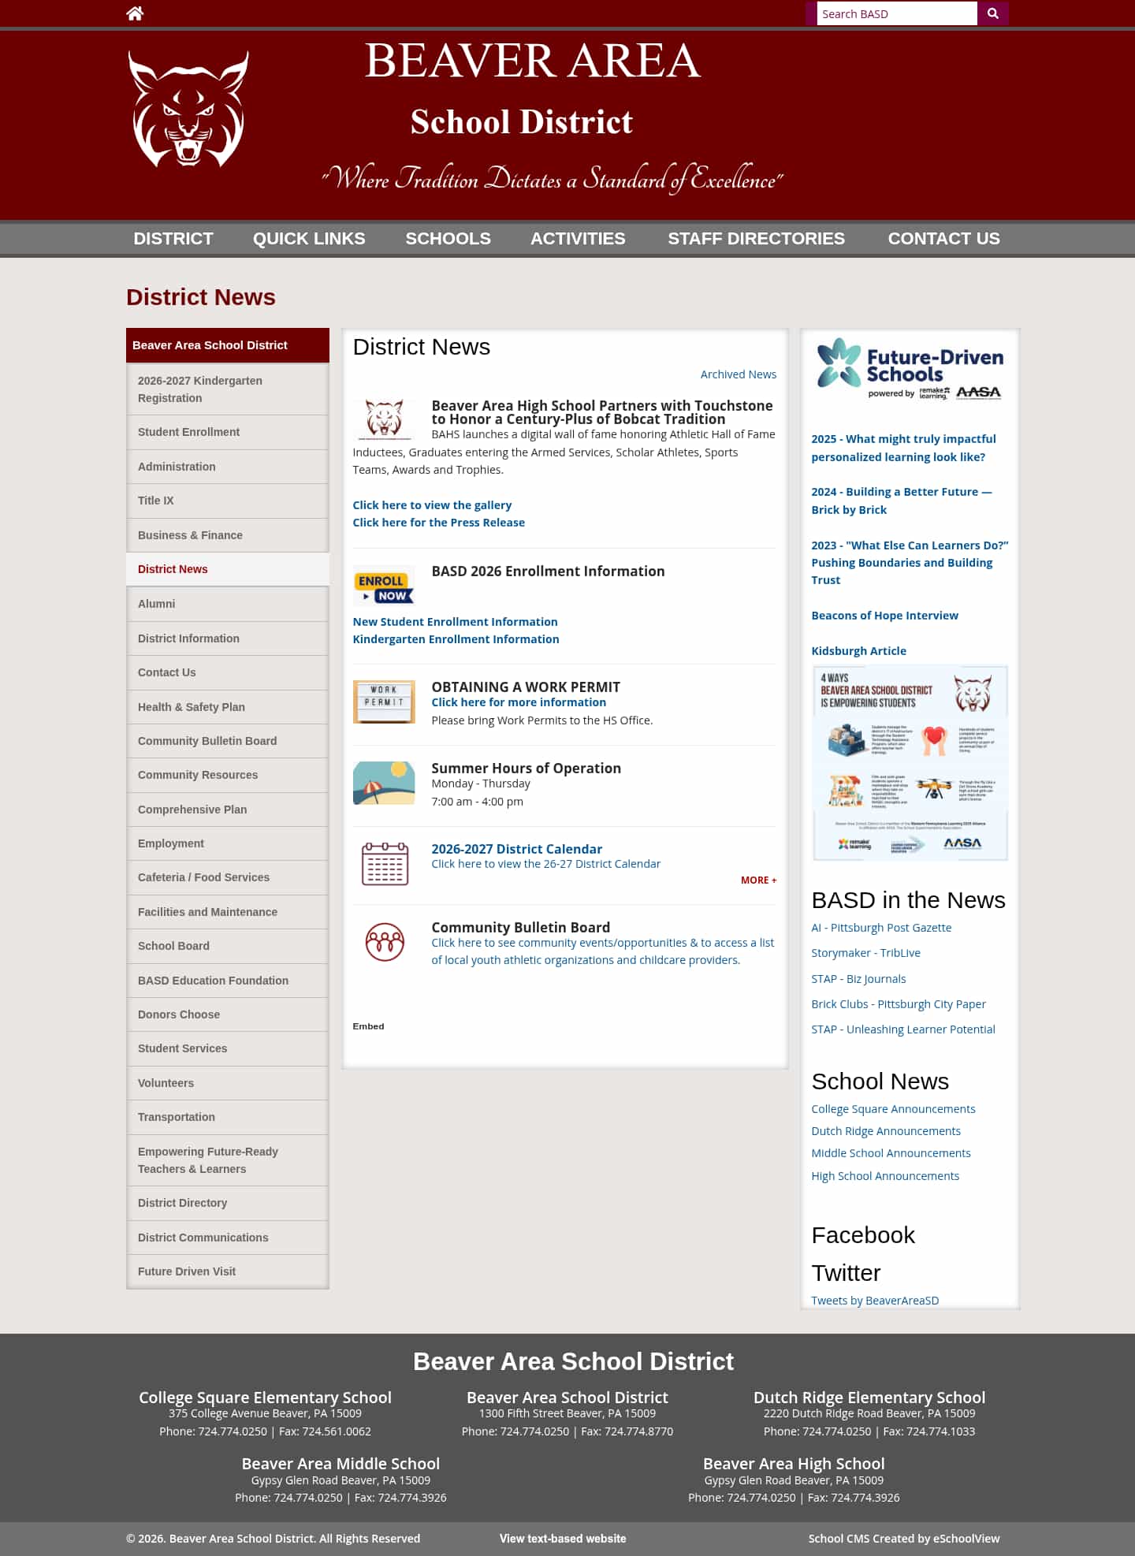
Task: Select Health & Safety Plan in sidebar
Action: pos(228,707)
